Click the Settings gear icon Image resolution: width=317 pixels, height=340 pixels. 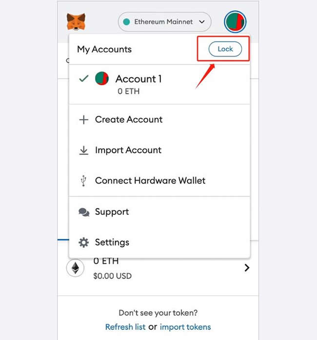pos(83,242)
